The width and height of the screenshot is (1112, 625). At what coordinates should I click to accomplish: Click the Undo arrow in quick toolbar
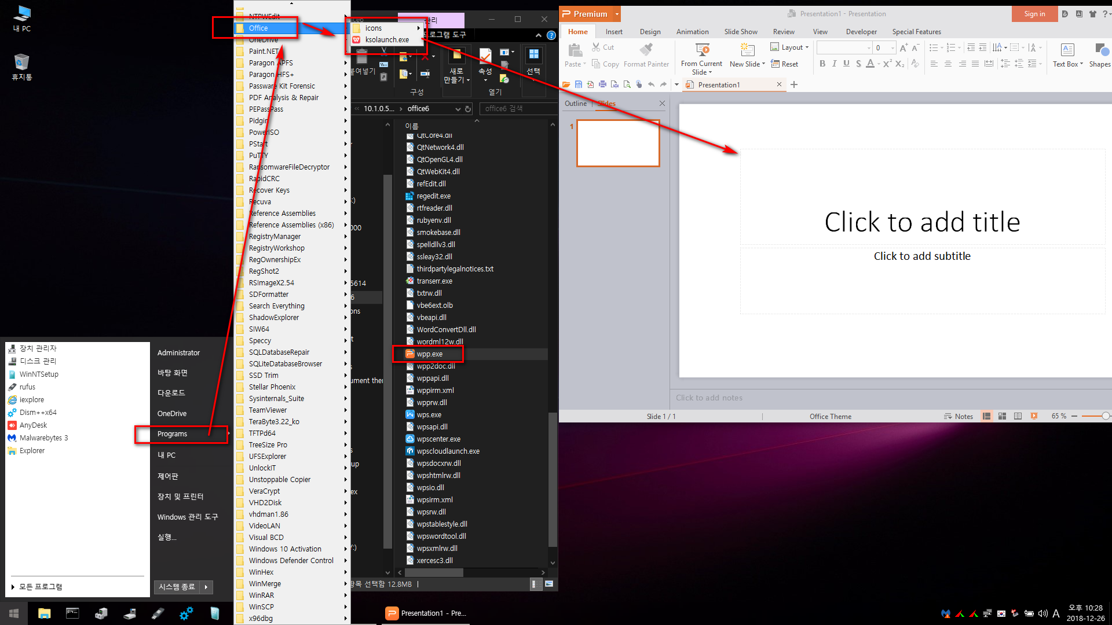tap(651, 84)
